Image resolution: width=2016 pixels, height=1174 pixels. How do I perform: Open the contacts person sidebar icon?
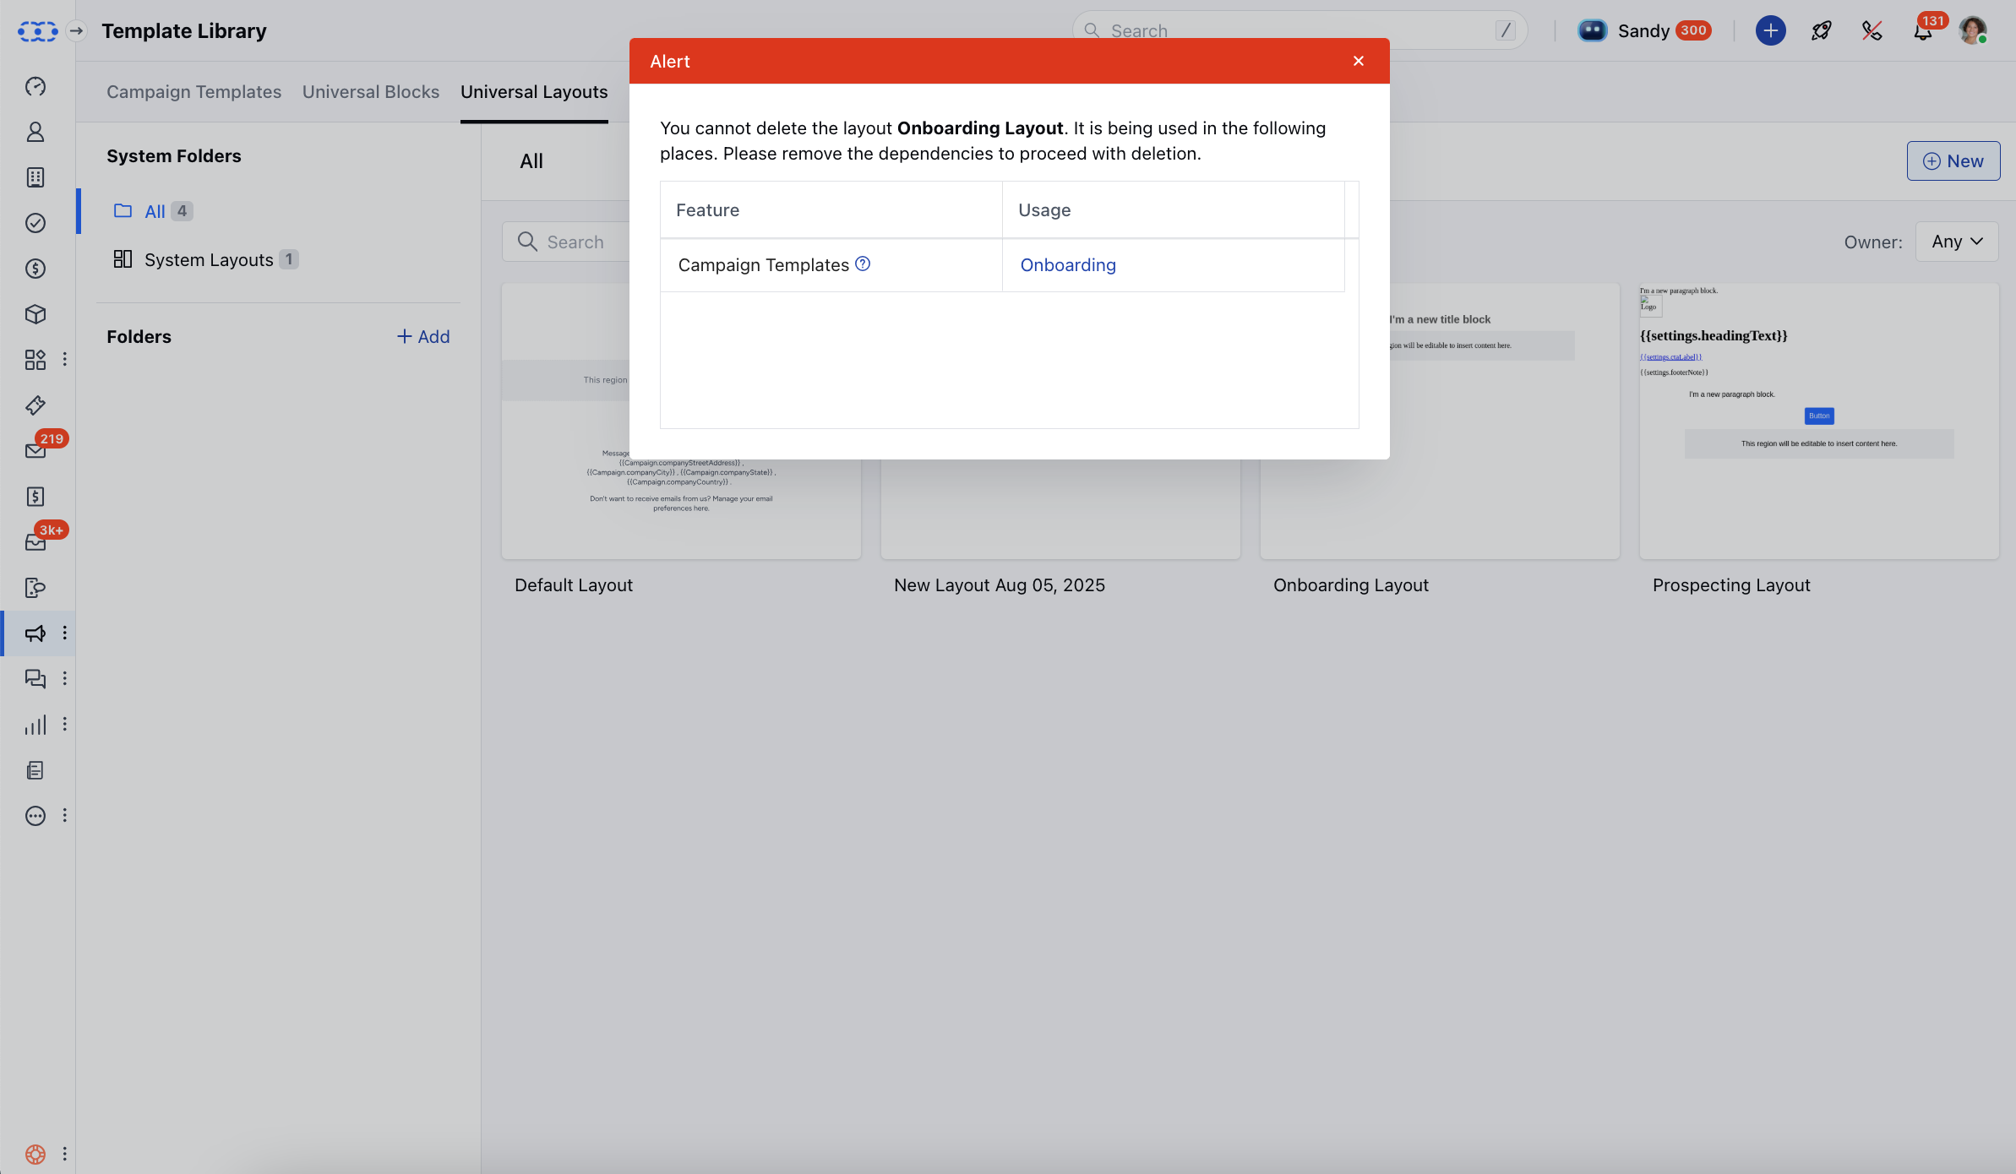pos(35,132)
